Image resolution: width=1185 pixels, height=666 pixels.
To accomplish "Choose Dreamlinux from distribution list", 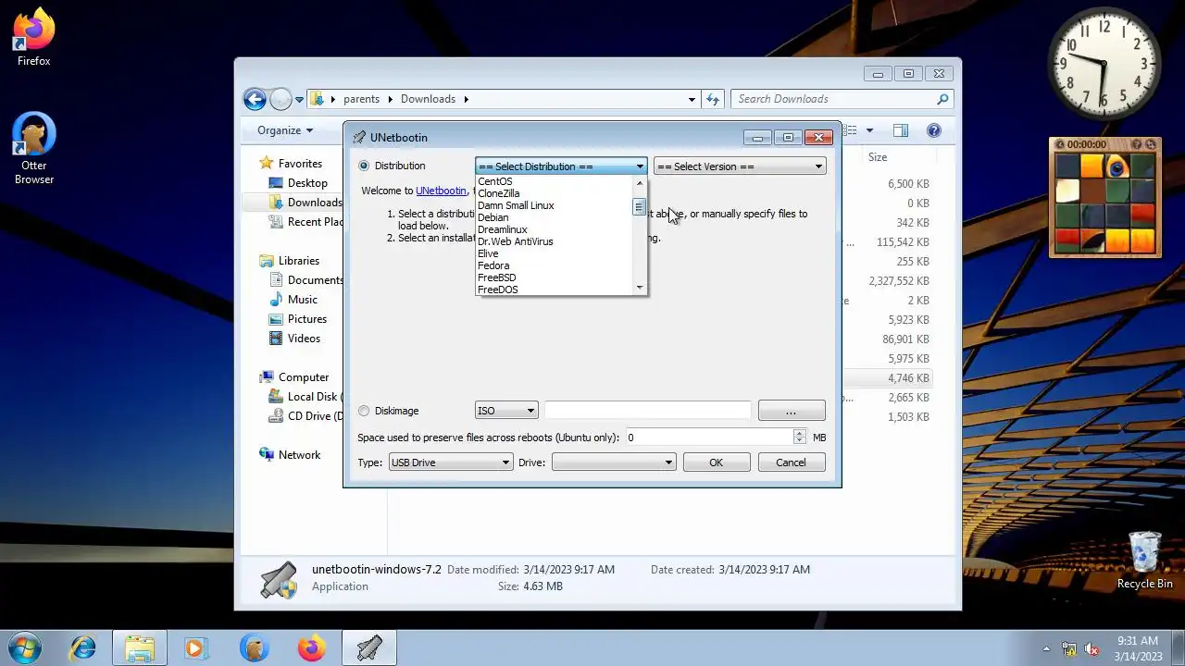I will [555, 229].
